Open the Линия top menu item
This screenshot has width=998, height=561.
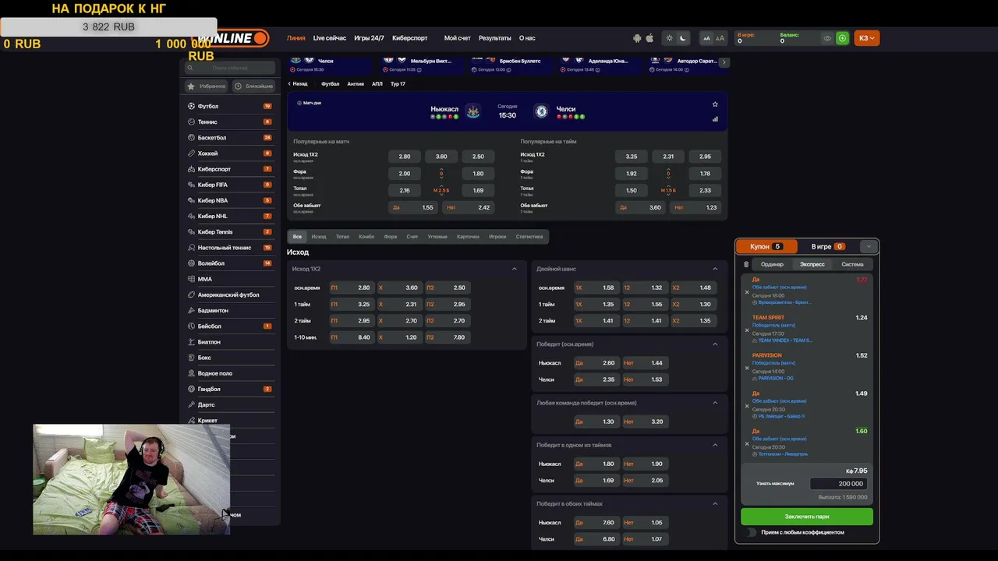[x=296, y=38]
